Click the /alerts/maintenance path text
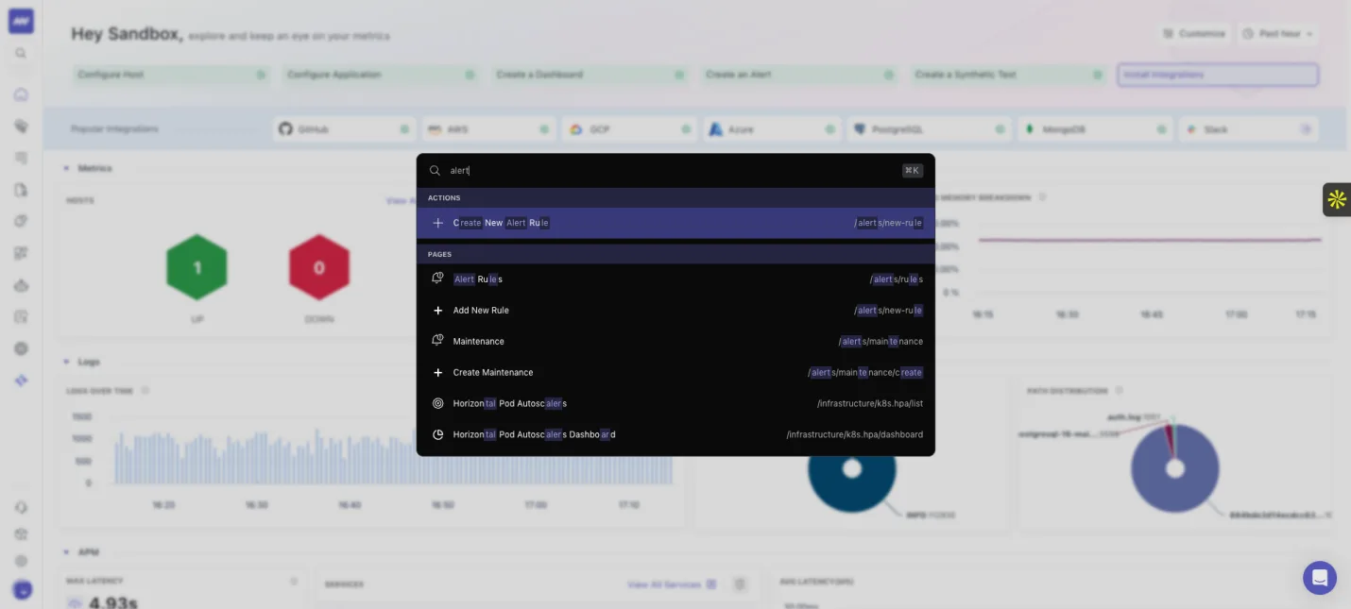The image size is (1351, 609). point(881,342)
